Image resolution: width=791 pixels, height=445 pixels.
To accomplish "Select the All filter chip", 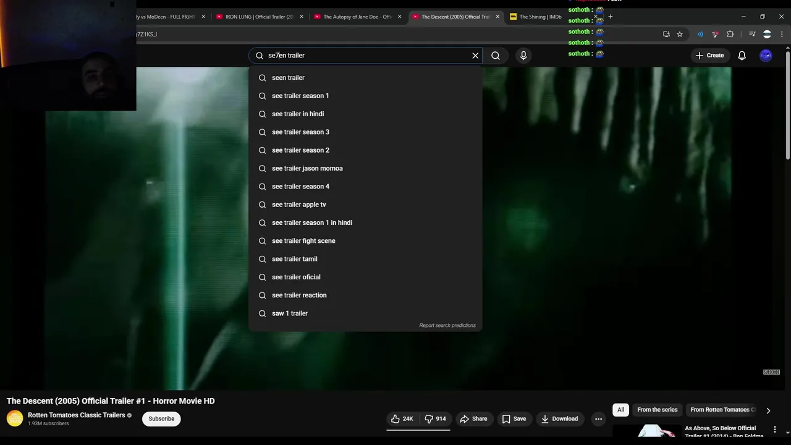I will pyautogui.click(x=620, y=410).
